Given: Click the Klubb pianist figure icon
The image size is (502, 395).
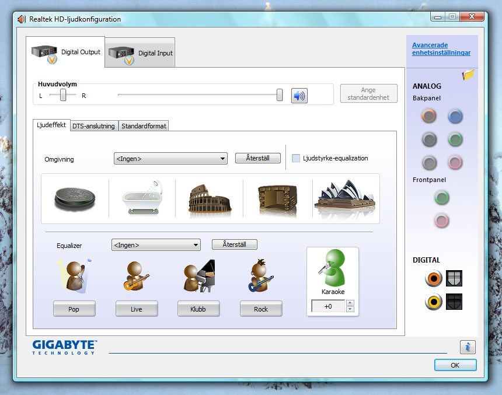Looking at the screenshot, I should pyautogui.click(x=199, y=276).
